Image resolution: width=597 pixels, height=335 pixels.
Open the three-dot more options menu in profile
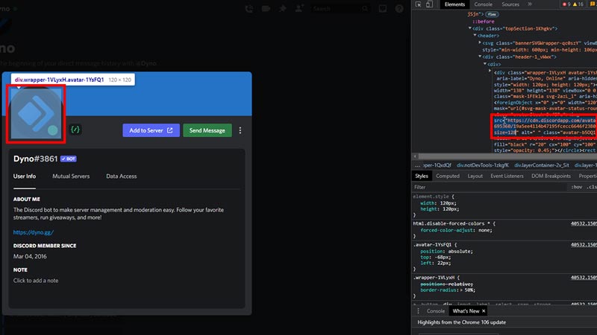[240, 130]
